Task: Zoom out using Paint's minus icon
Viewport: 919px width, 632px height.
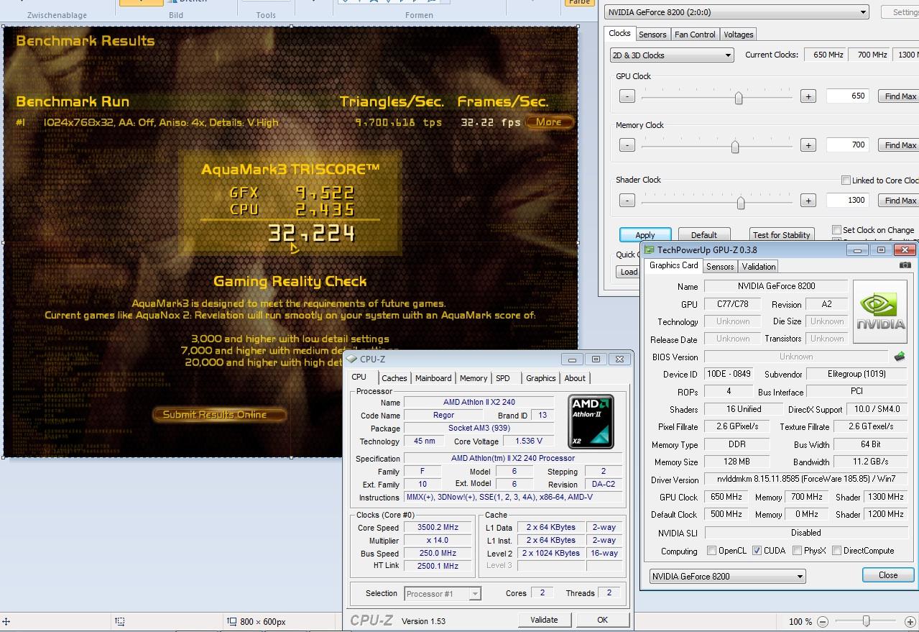Action: pyautogui.click(x=823, y=621)
